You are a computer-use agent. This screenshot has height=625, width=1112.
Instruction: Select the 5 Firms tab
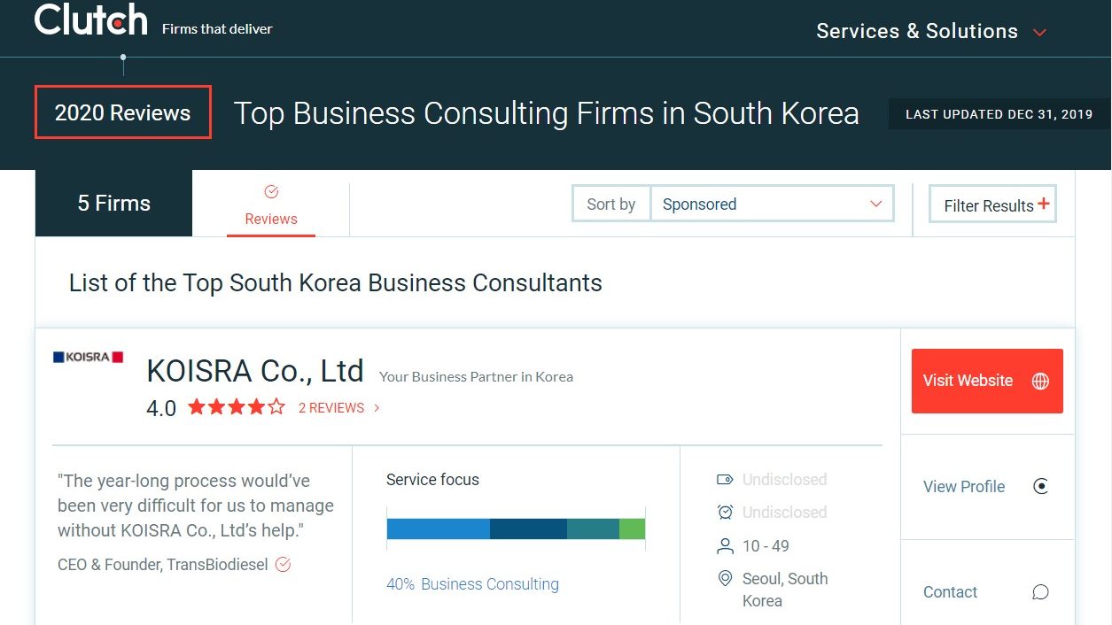point(113,204)
